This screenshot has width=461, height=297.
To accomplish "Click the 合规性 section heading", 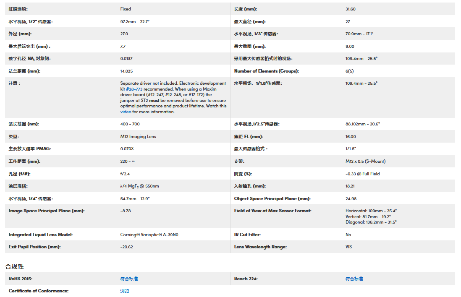I will tap(15, 266).
